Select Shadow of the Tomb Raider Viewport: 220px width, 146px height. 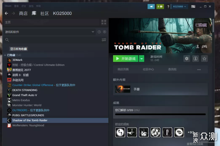click(x=55, y=120)
